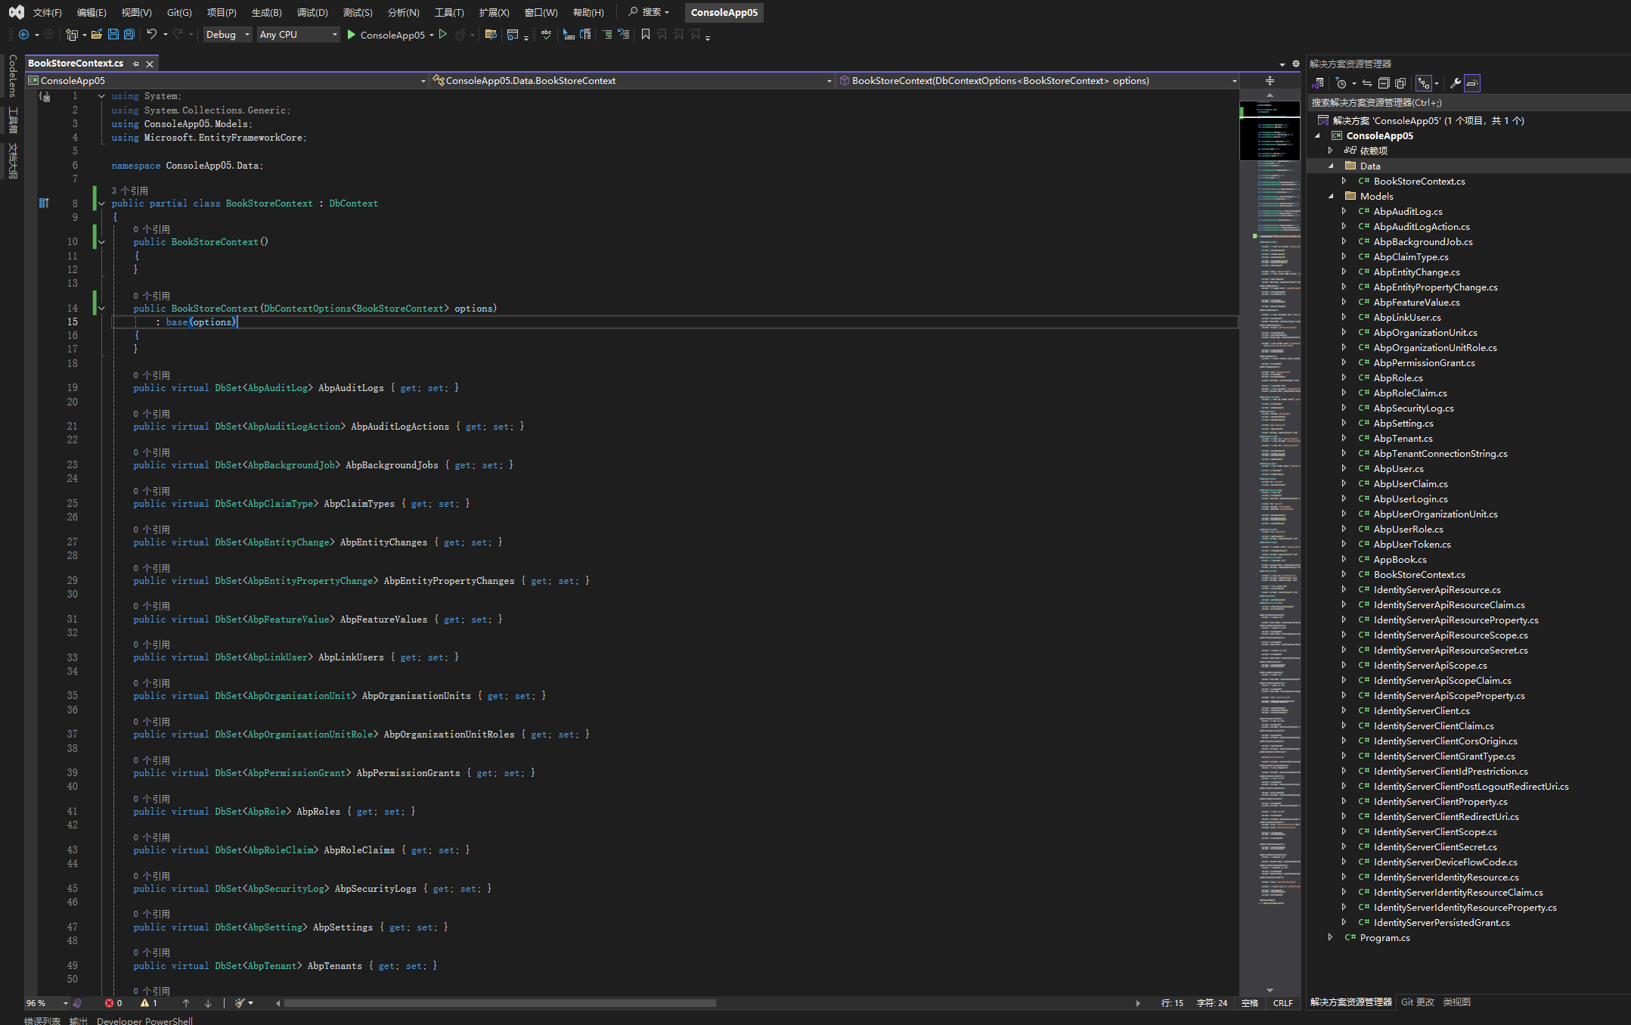Image resolution: width=1631 pixels, height=1025 pixels.
Task: Toggle a bookmark with the bookmark icon
Action: (x=645, y=34)
